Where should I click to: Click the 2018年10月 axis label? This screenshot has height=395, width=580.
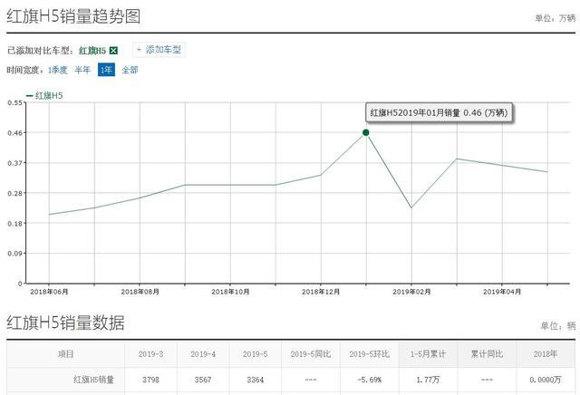(x=230, y=292)
